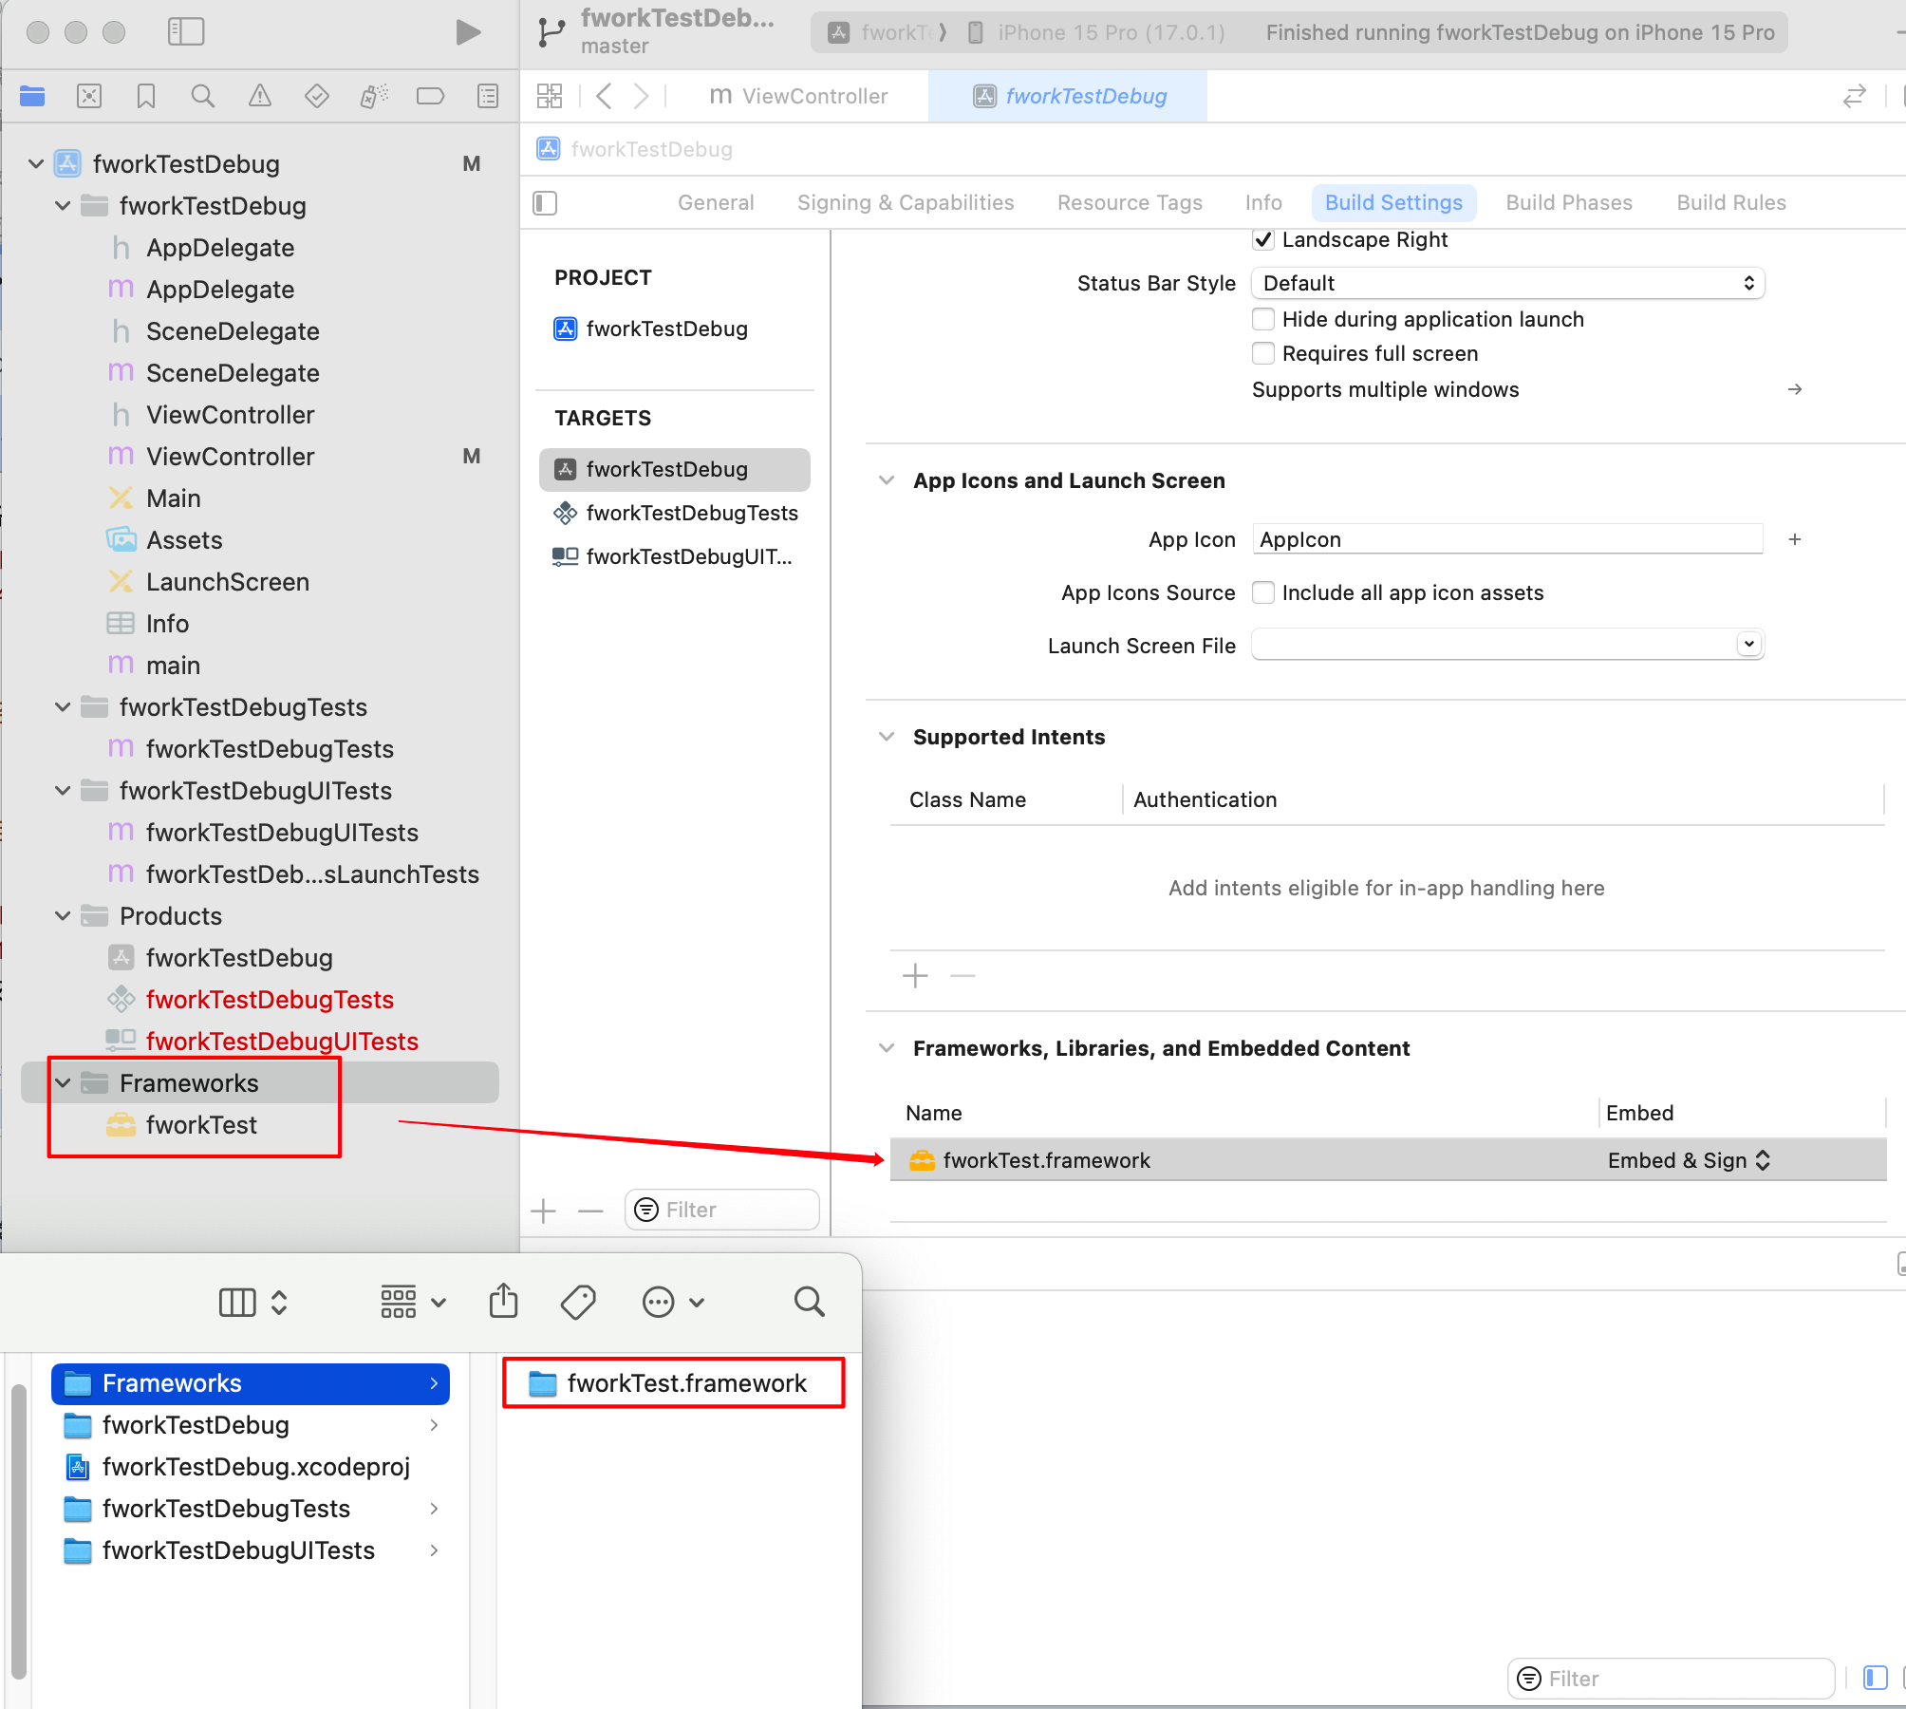Image resolution: width=1906 pixels, height=1709 pixels.
Task: Select LaunchScreen file in navigator
Action: (x=228, y=582)
